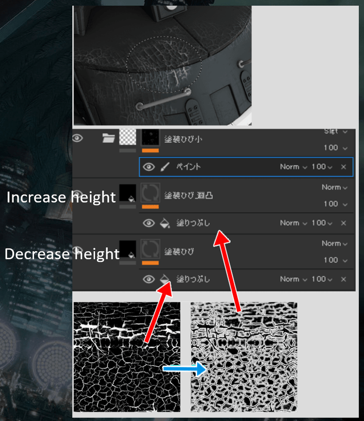Open the Norm blend dropdown on the ペイント row

pos(294,167)
